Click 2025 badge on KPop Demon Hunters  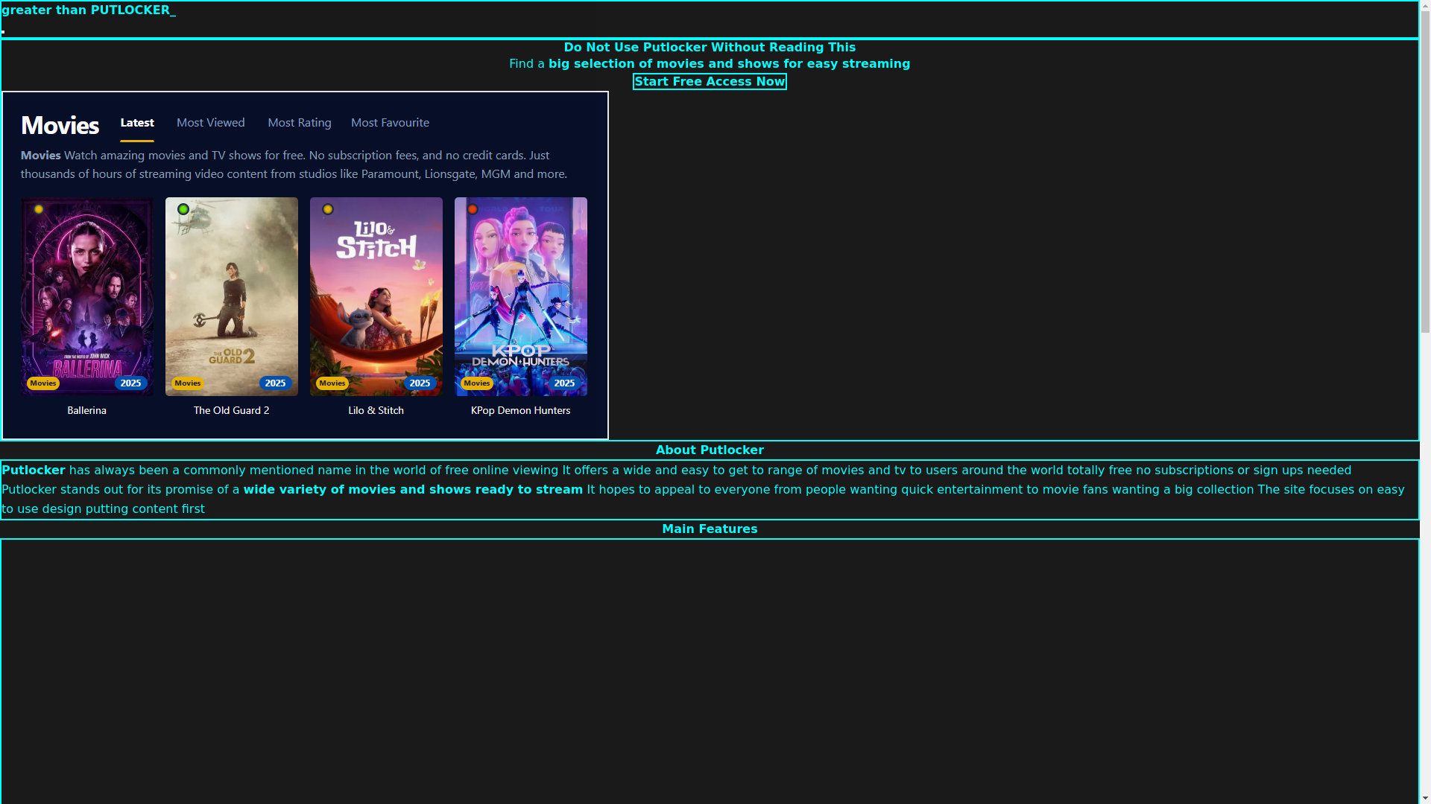tap(565, 383)
